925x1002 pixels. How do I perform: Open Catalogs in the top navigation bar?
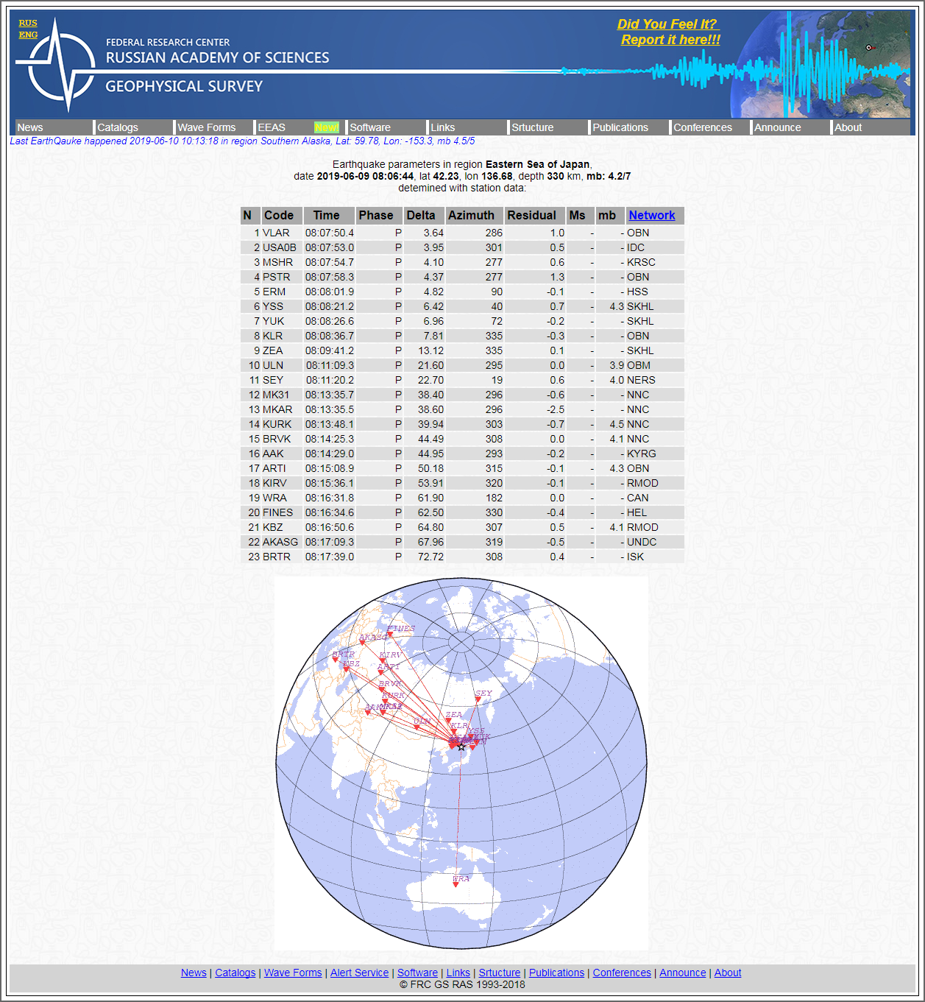pyautogui.click(x=118, y=127)
